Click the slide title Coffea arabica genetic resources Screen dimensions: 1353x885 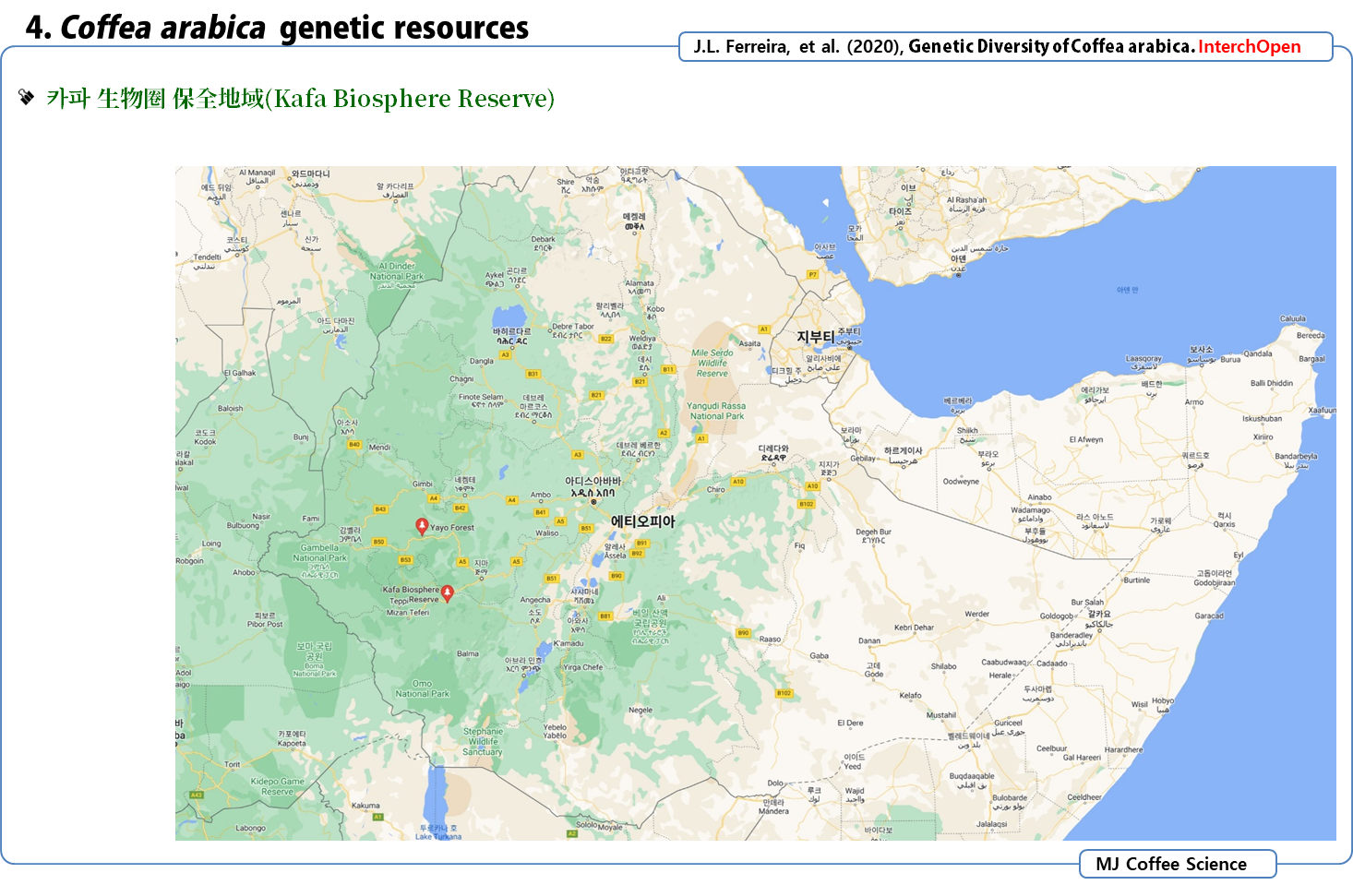pyautogui.click(x=277, y=28)
